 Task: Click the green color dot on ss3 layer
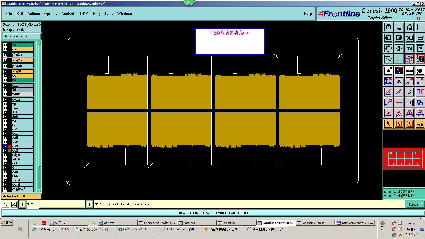[10, 151]
